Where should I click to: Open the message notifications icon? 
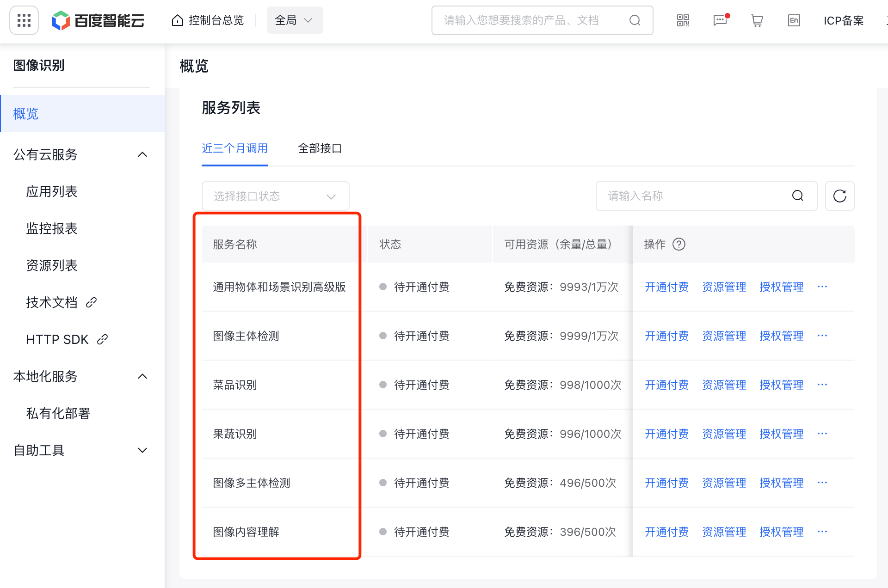click(x=720, y=20)
